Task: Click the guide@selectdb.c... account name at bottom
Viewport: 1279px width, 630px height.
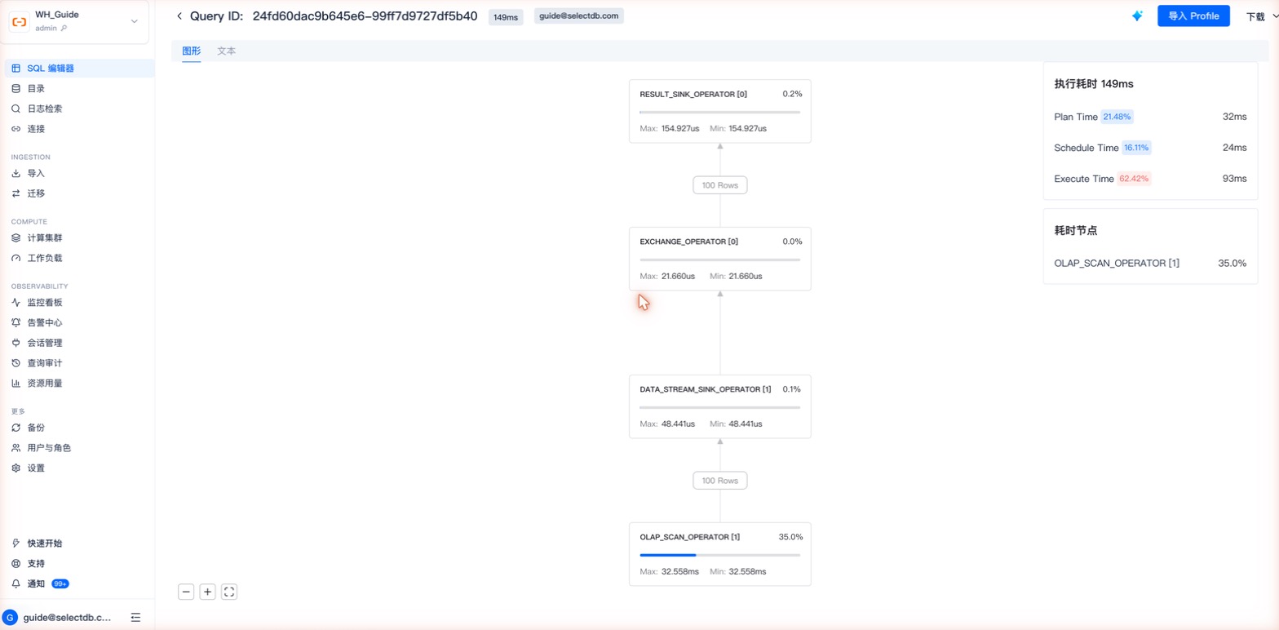Action: click(69, 618)
